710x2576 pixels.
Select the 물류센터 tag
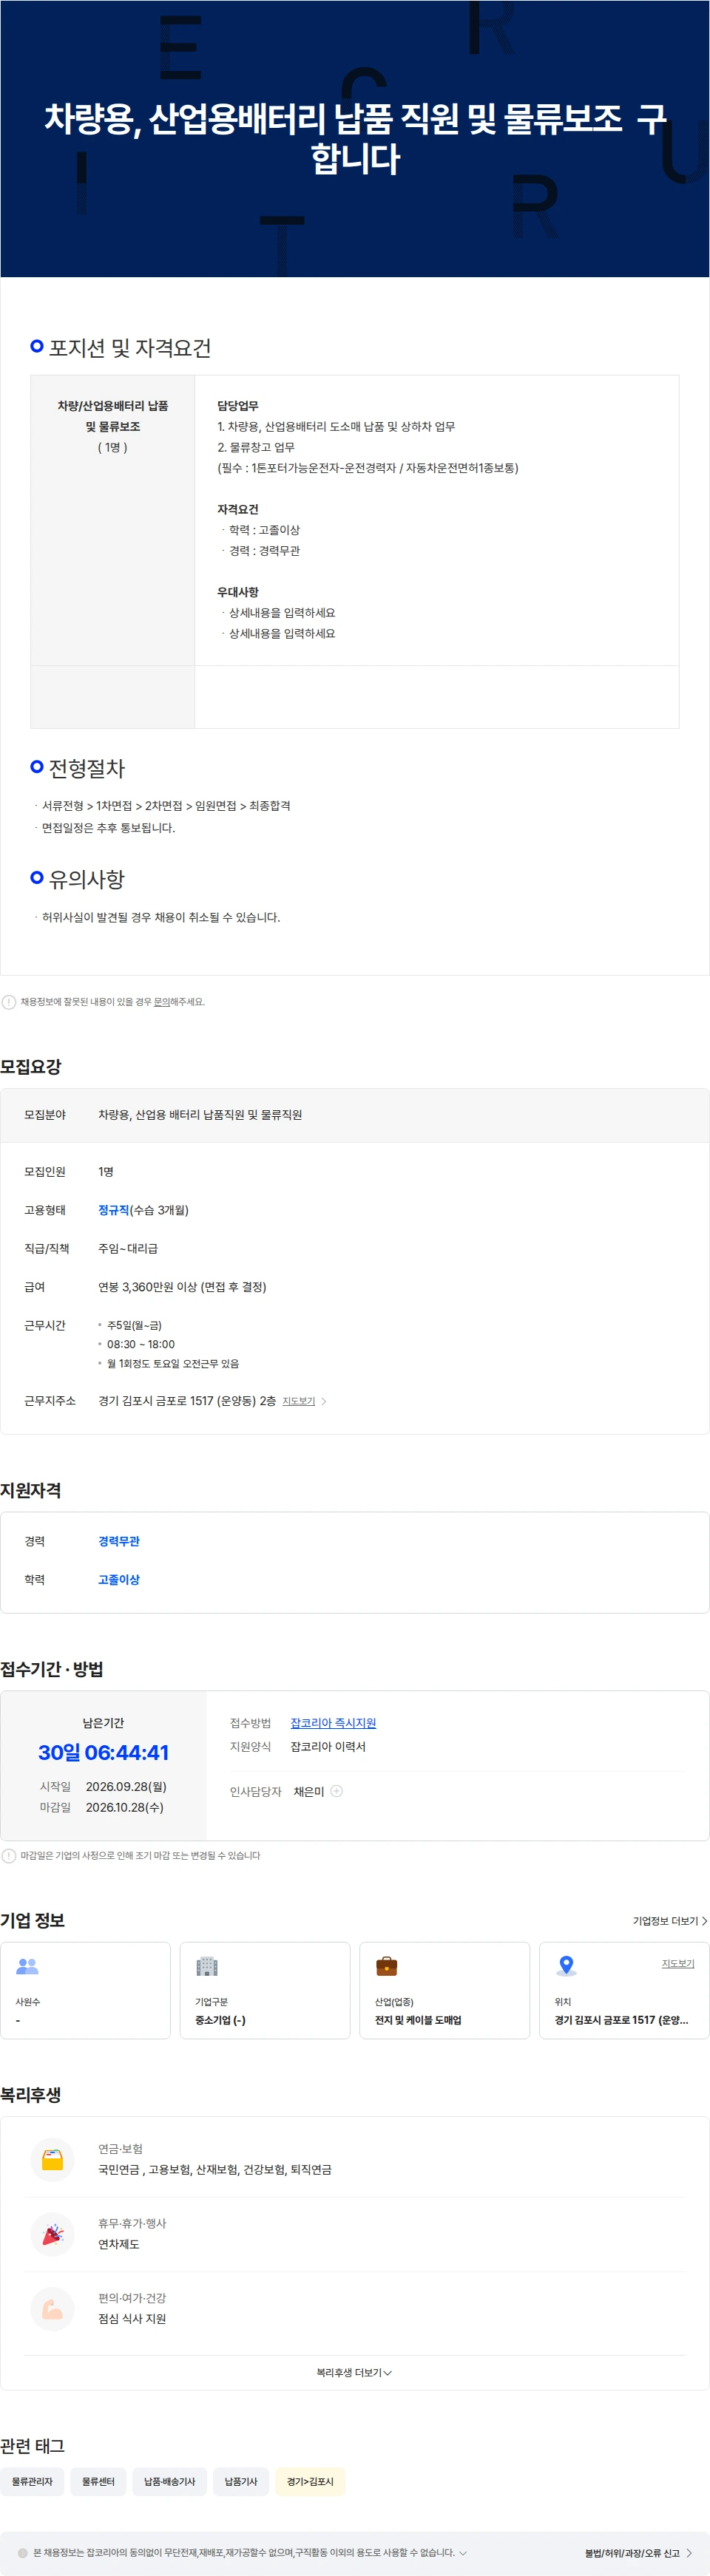pos(98,2481)
